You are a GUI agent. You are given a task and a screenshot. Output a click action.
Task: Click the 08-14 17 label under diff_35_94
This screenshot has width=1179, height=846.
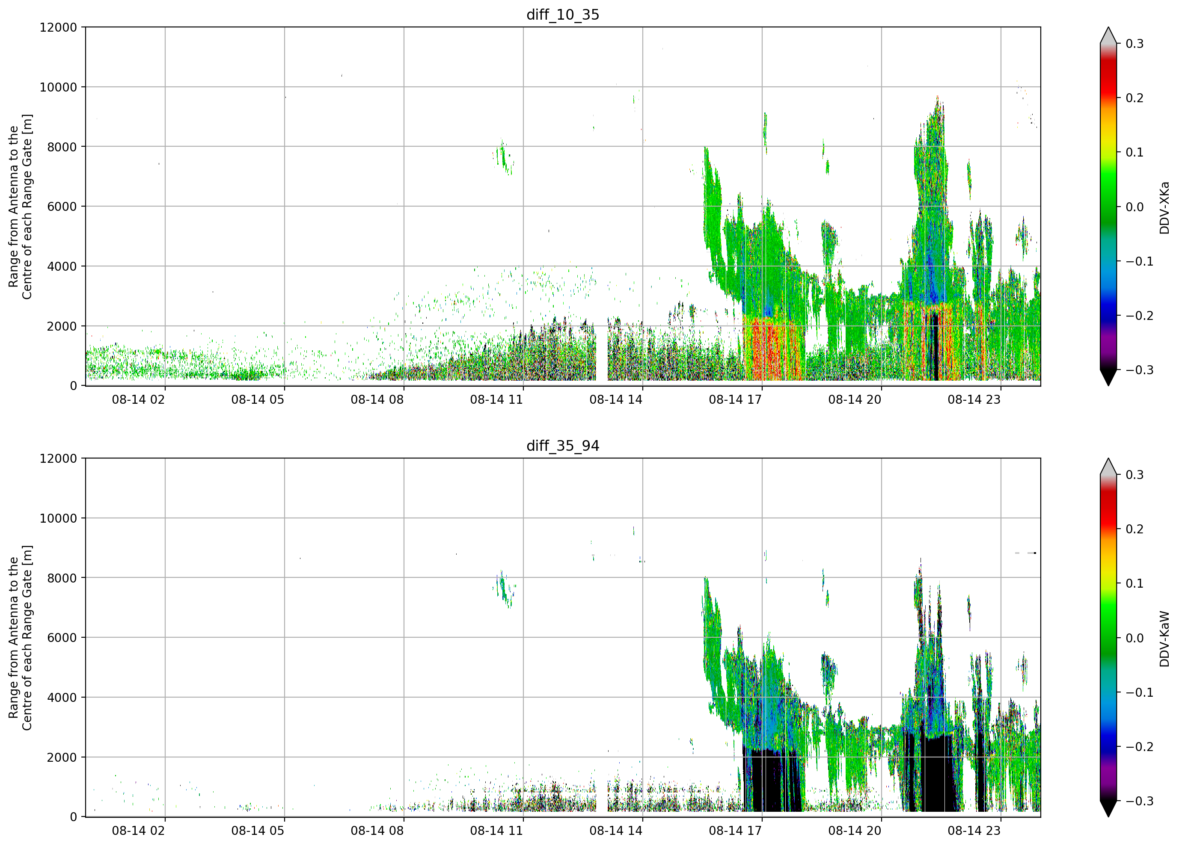click(735, 831)
